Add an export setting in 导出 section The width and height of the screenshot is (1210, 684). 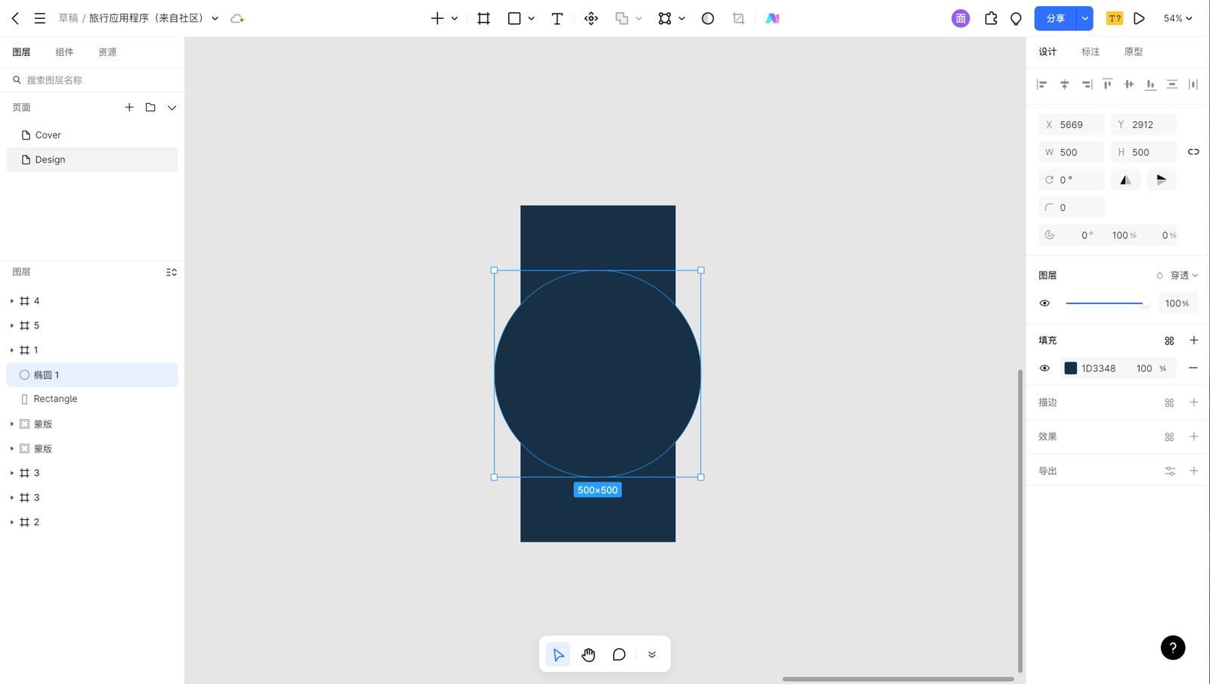coord(1194,471)
